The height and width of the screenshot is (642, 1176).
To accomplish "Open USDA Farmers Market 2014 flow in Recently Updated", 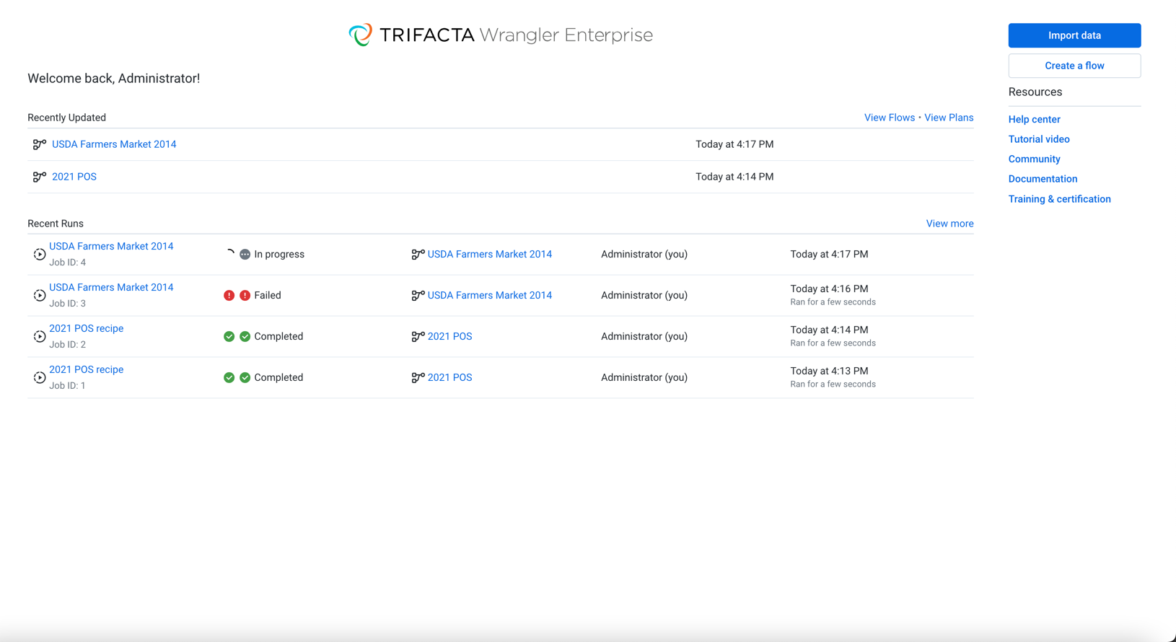I will click(x=114, y=144).
